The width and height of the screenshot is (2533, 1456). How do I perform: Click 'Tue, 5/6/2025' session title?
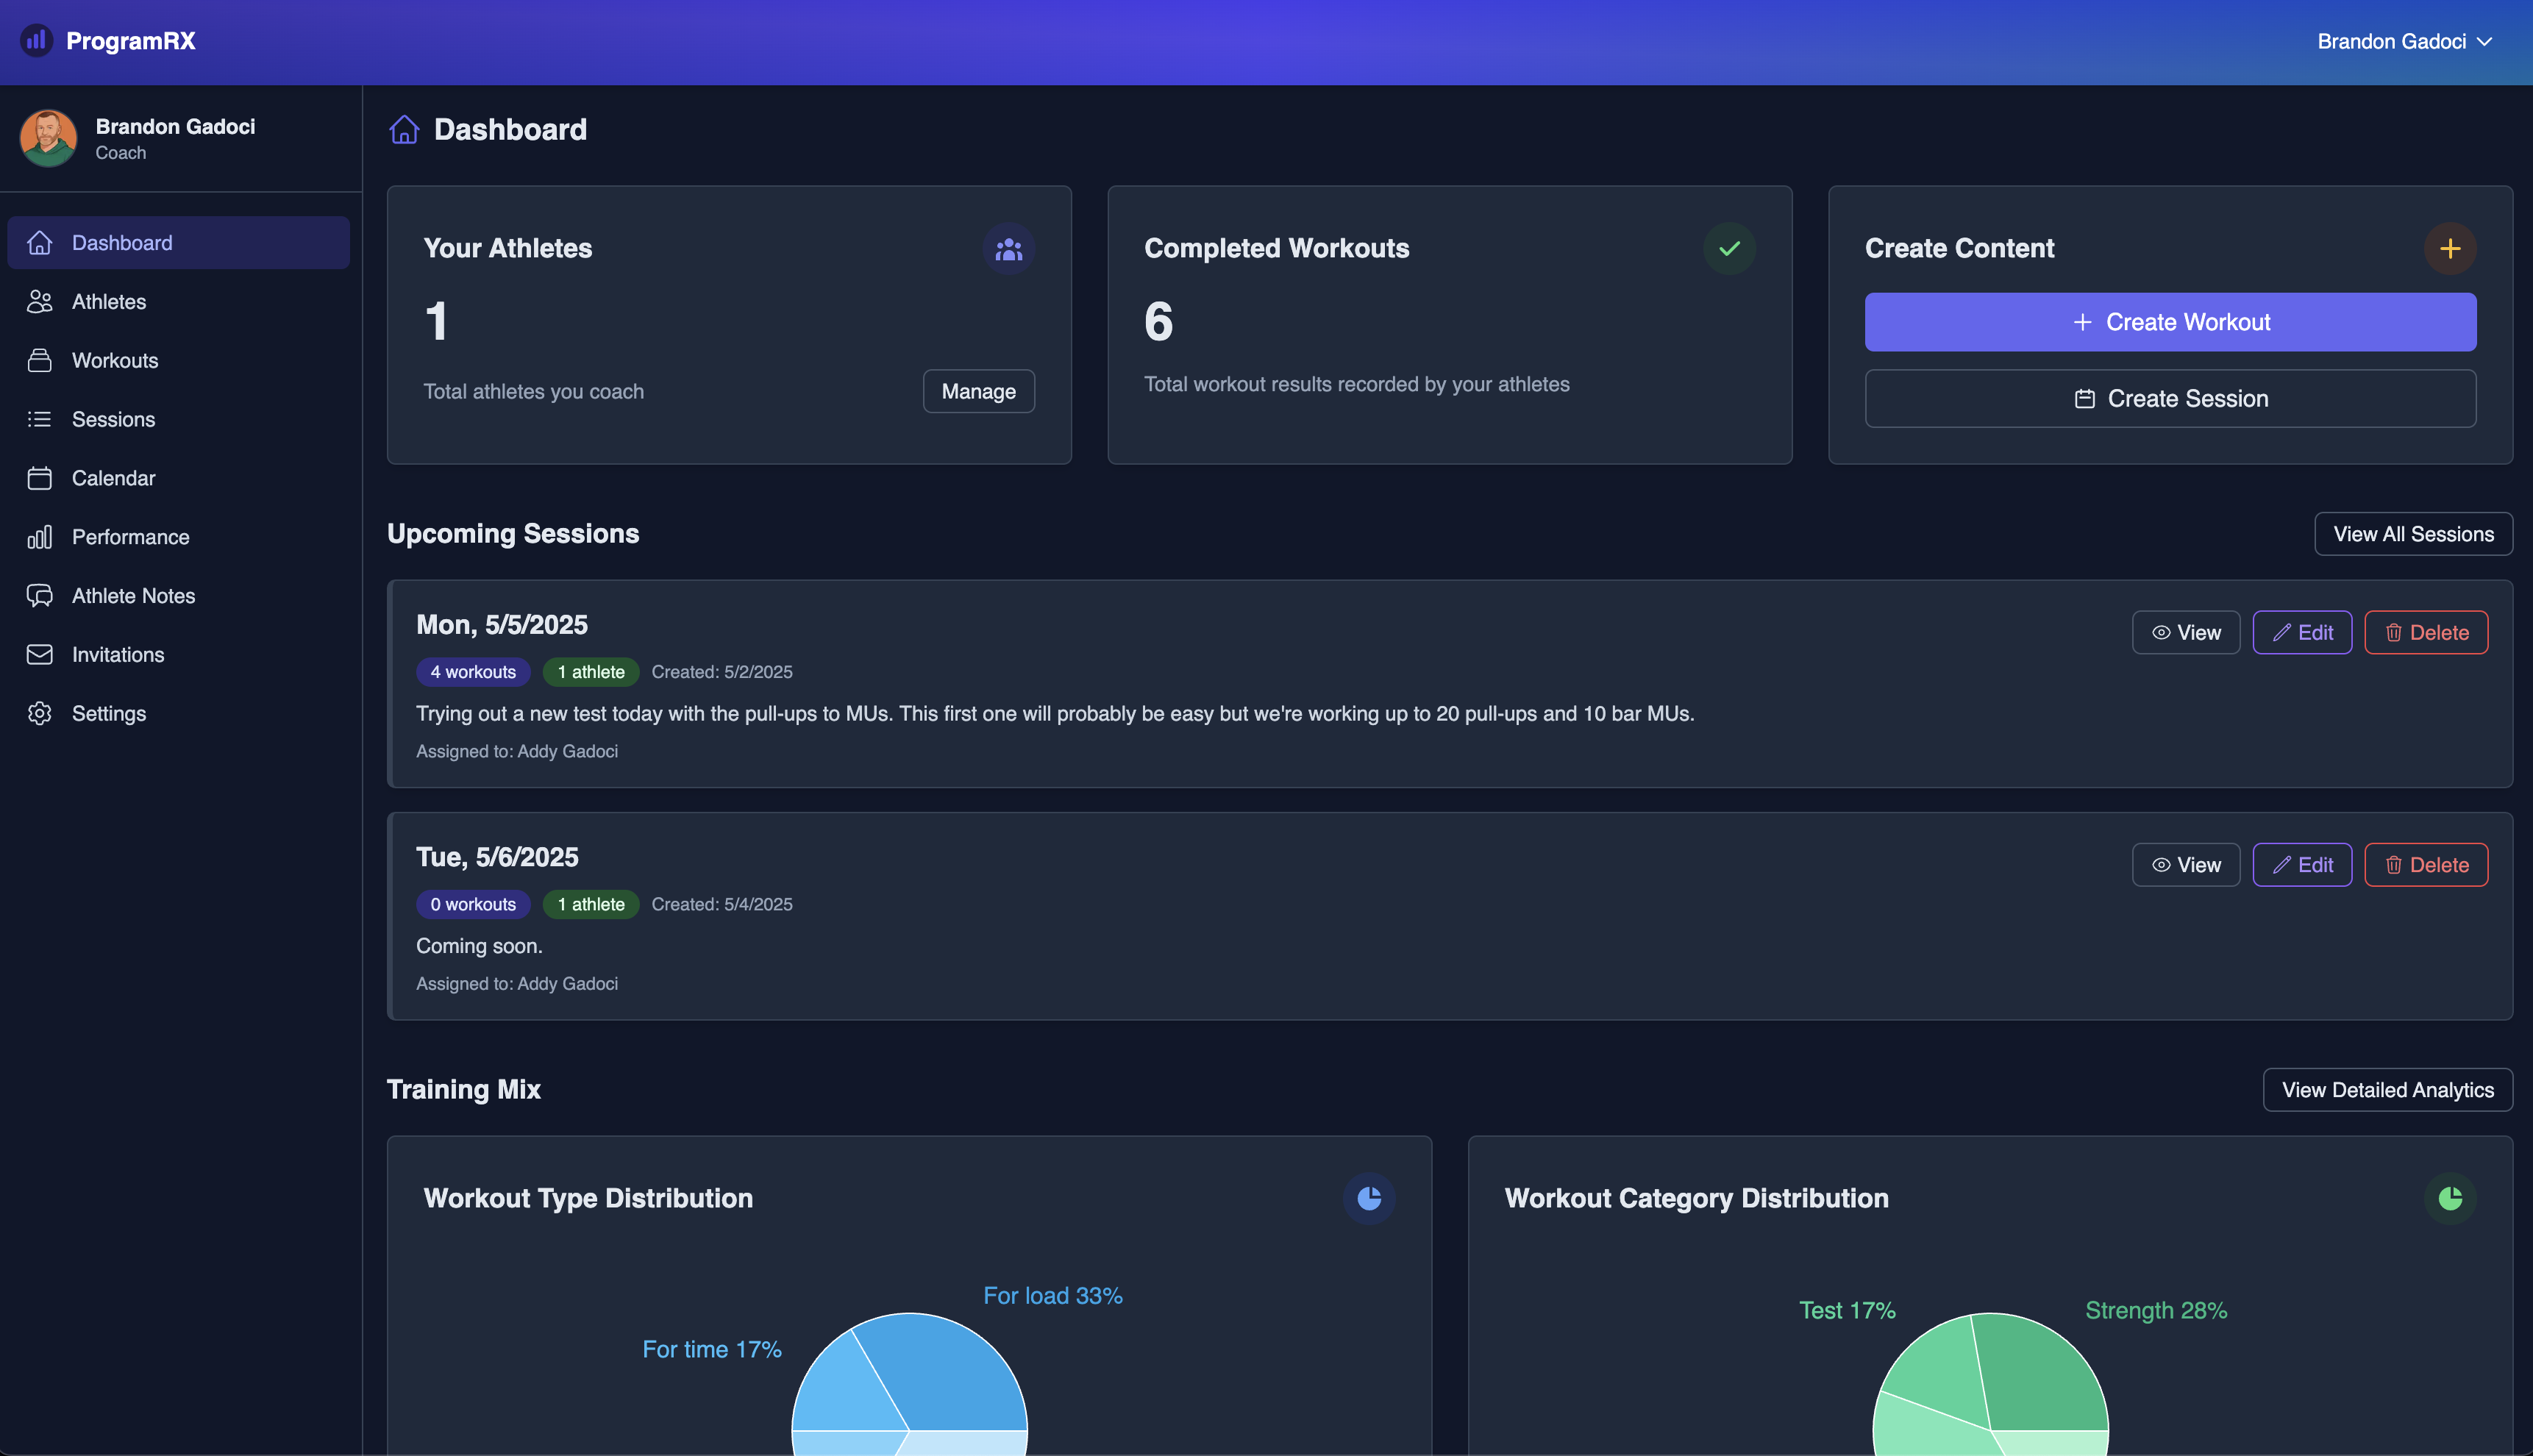pyautogui.click(x=497, y=857)
